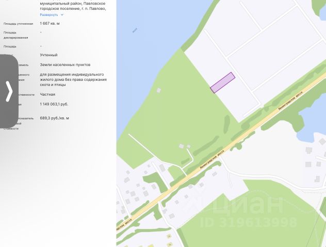Select the 1 149 063,1 руб. cadastral value
The height and width of the screenshot is (247, 326).
tap(54, 104)
